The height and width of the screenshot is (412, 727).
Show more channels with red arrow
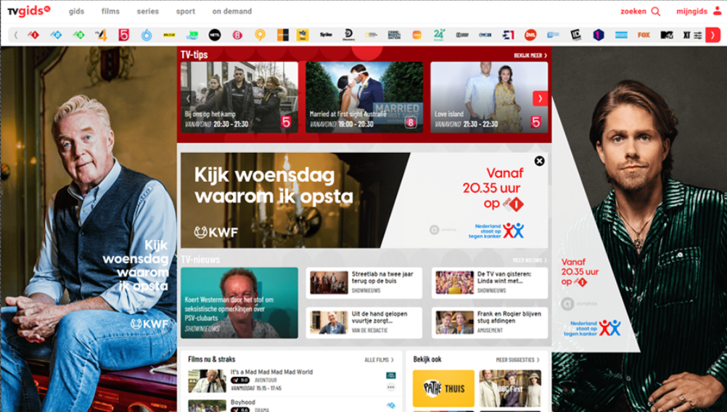pyautogui.click(x=712, y=35)
